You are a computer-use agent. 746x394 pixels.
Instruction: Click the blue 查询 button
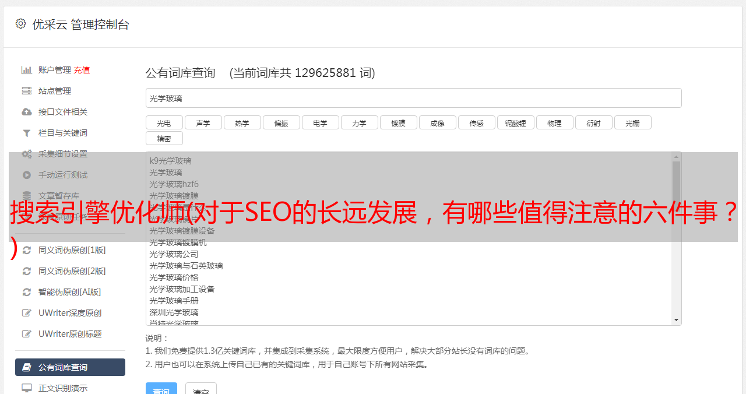[x=161, y=389]
